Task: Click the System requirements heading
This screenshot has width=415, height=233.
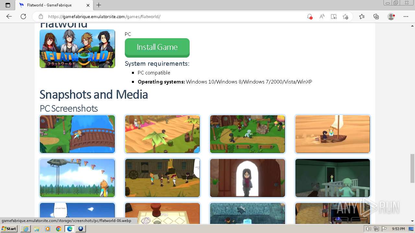Action: click(157, 64)
